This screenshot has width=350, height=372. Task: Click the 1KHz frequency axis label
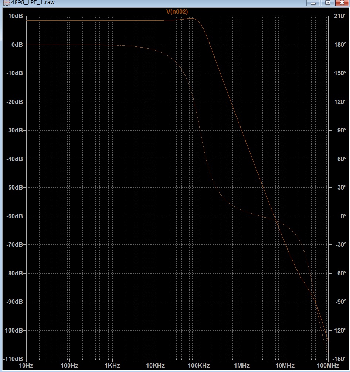tap(112, 366)
